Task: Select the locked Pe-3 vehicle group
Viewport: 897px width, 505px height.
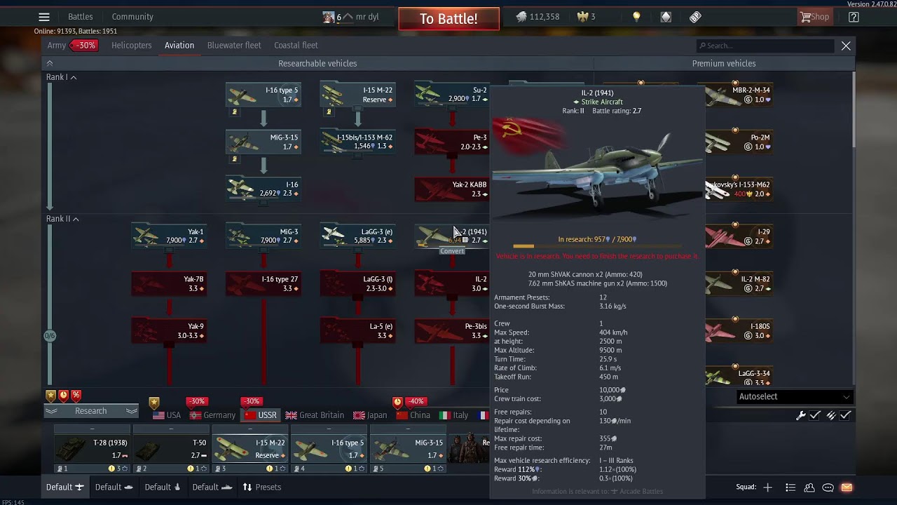Action: (x=452, y=142)
